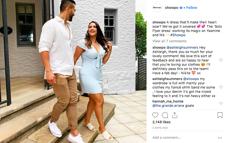Save the post with the bookmark icon
This screenshot has height=143, width=225.
(220, 115)
